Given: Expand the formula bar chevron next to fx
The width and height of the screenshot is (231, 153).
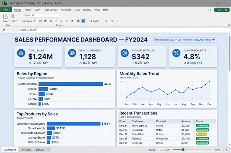Looking at the screenshot, I should (x=13, y=30).
